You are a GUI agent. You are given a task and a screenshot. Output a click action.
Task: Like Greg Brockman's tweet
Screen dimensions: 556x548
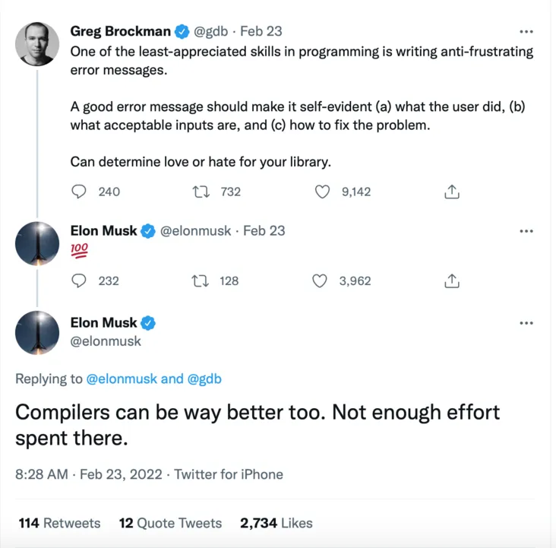click(x=322, y=192)
